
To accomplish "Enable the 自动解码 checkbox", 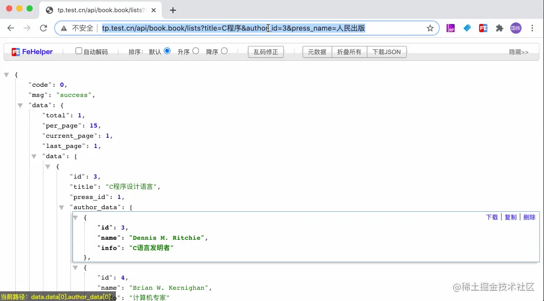I will pyautogui.click(x=79, y=51).
